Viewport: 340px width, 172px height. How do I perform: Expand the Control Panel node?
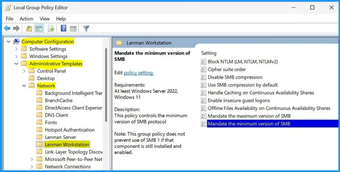tap(24, 71)
